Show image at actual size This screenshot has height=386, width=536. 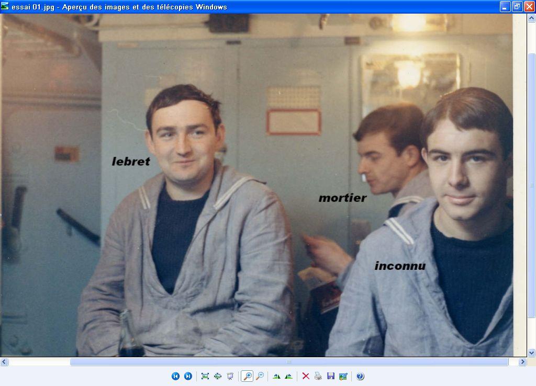pos(217,376)
